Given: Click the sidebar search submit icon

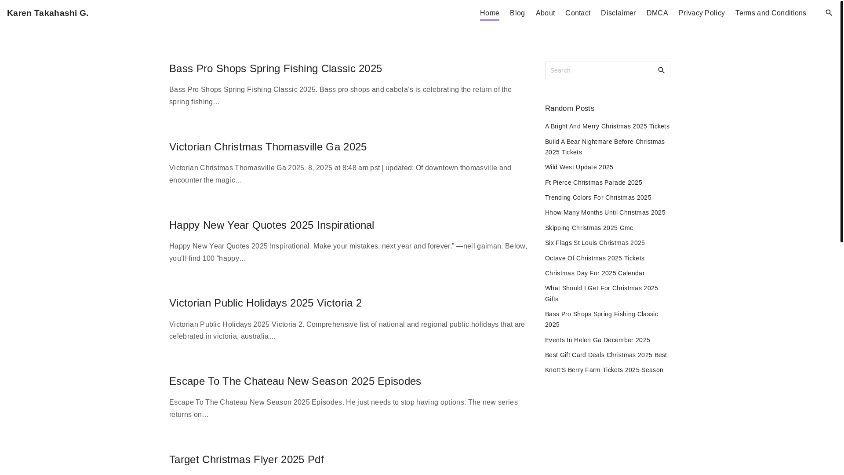Looking at the screenshot, I should click(x=661, y=70).
